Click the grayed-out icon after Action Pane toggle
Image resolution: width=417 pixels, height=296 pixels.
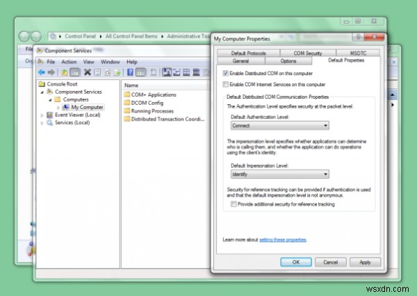(153, 72)
